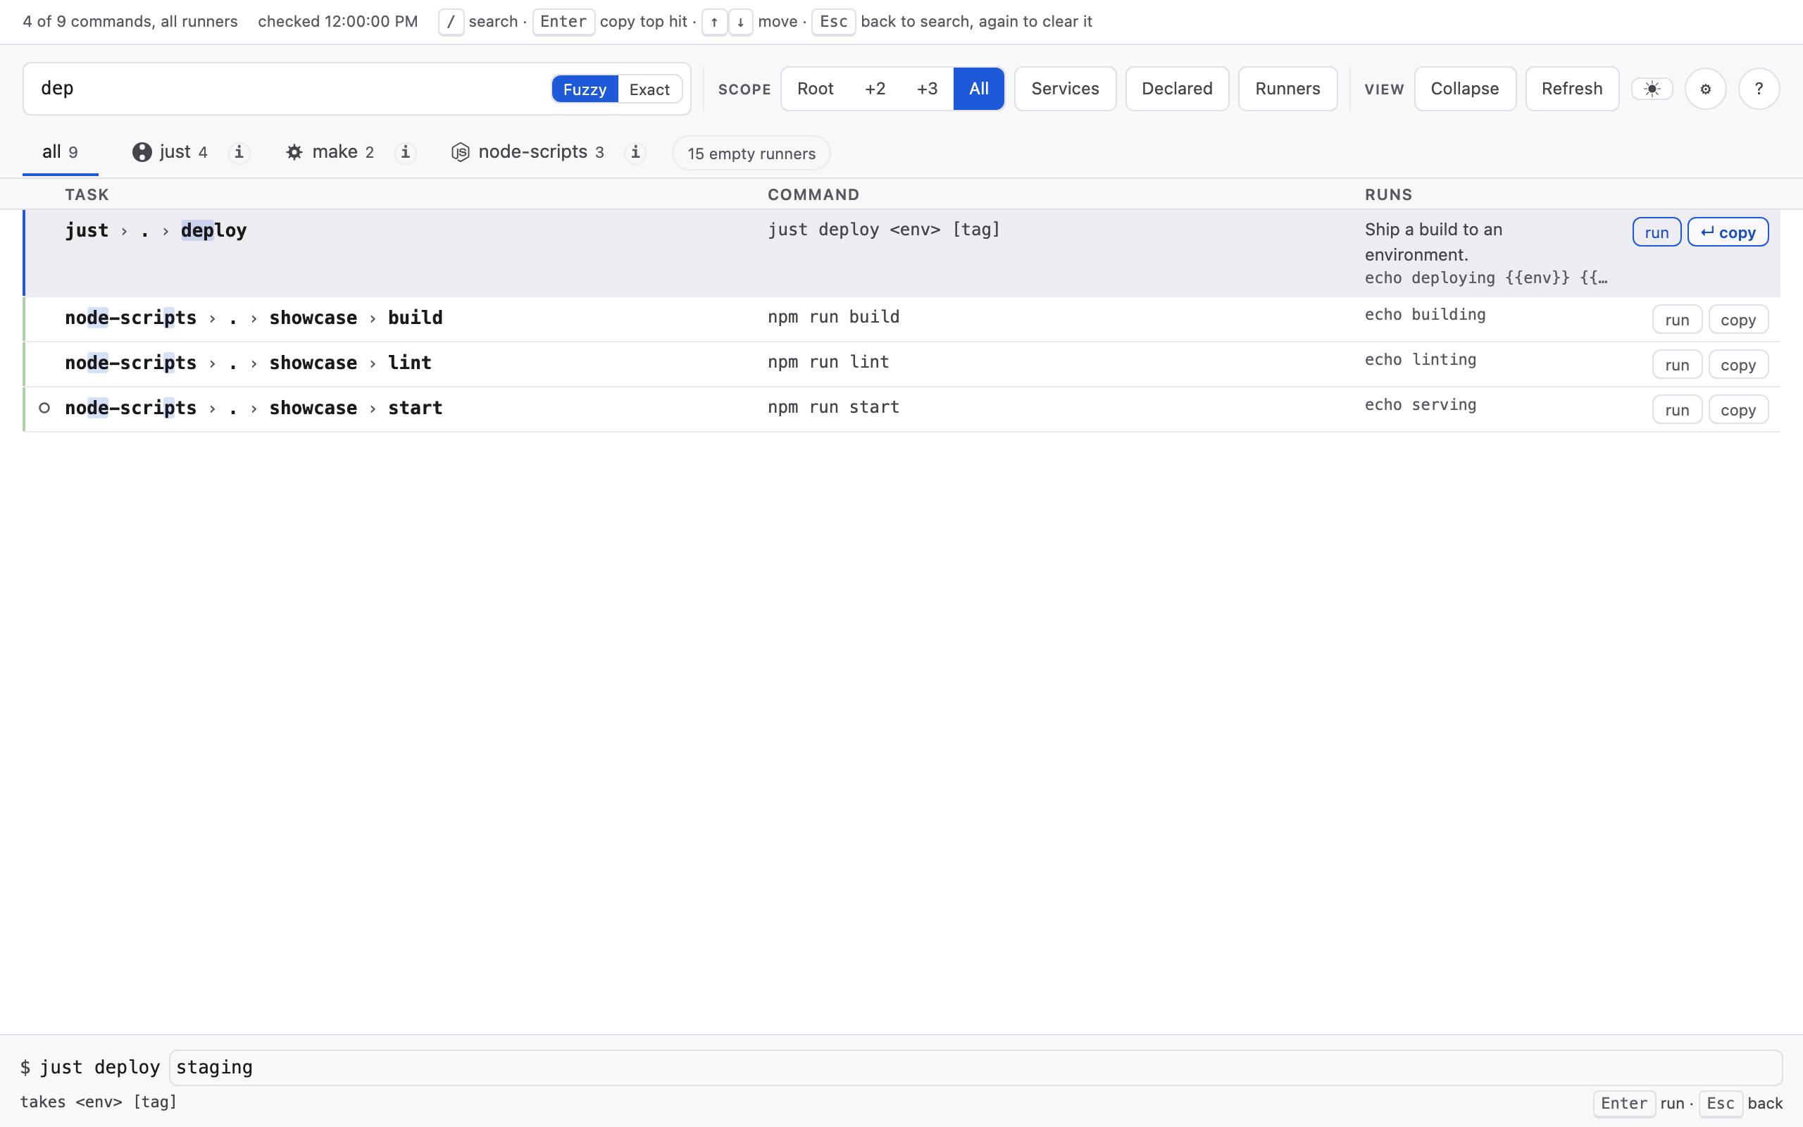Copy the npm run start command
The height and width of the screenshot is (1127, 1803).
(x=1738, y=410)
